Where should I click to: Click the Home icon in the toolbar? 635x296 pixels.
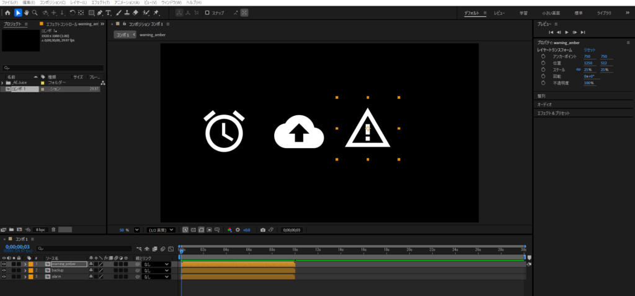click(7, 12)
